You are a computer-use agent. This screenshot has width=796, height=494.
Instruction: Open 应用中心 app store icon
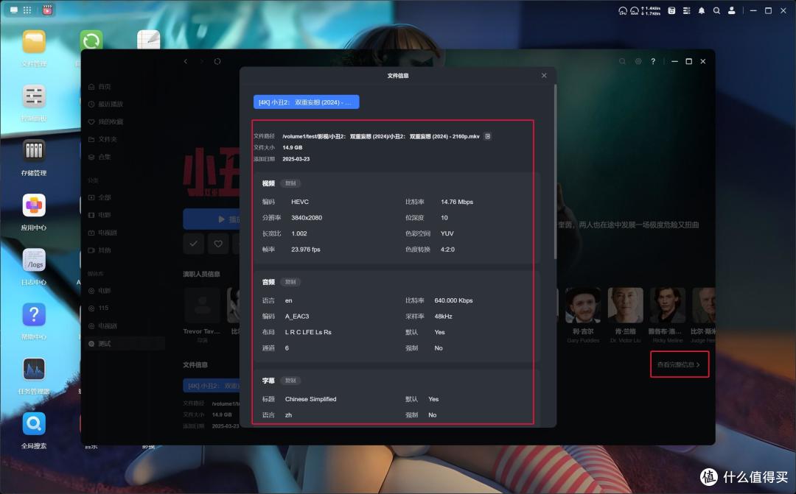34,205
